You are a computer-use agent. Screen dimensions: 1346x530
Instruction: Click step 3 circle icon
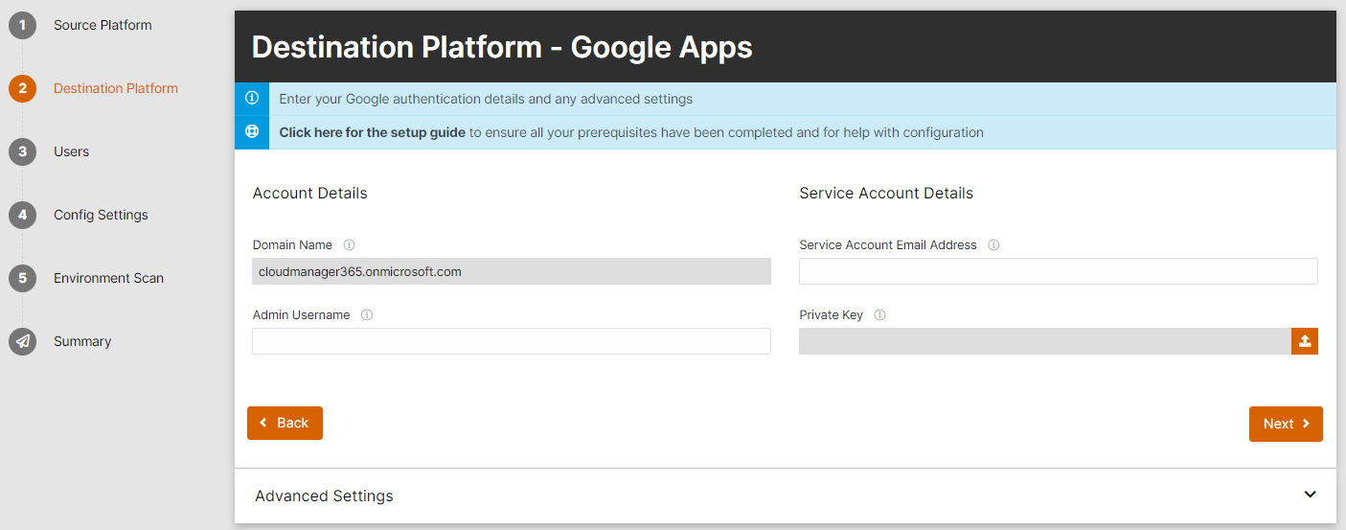[22, 152]
